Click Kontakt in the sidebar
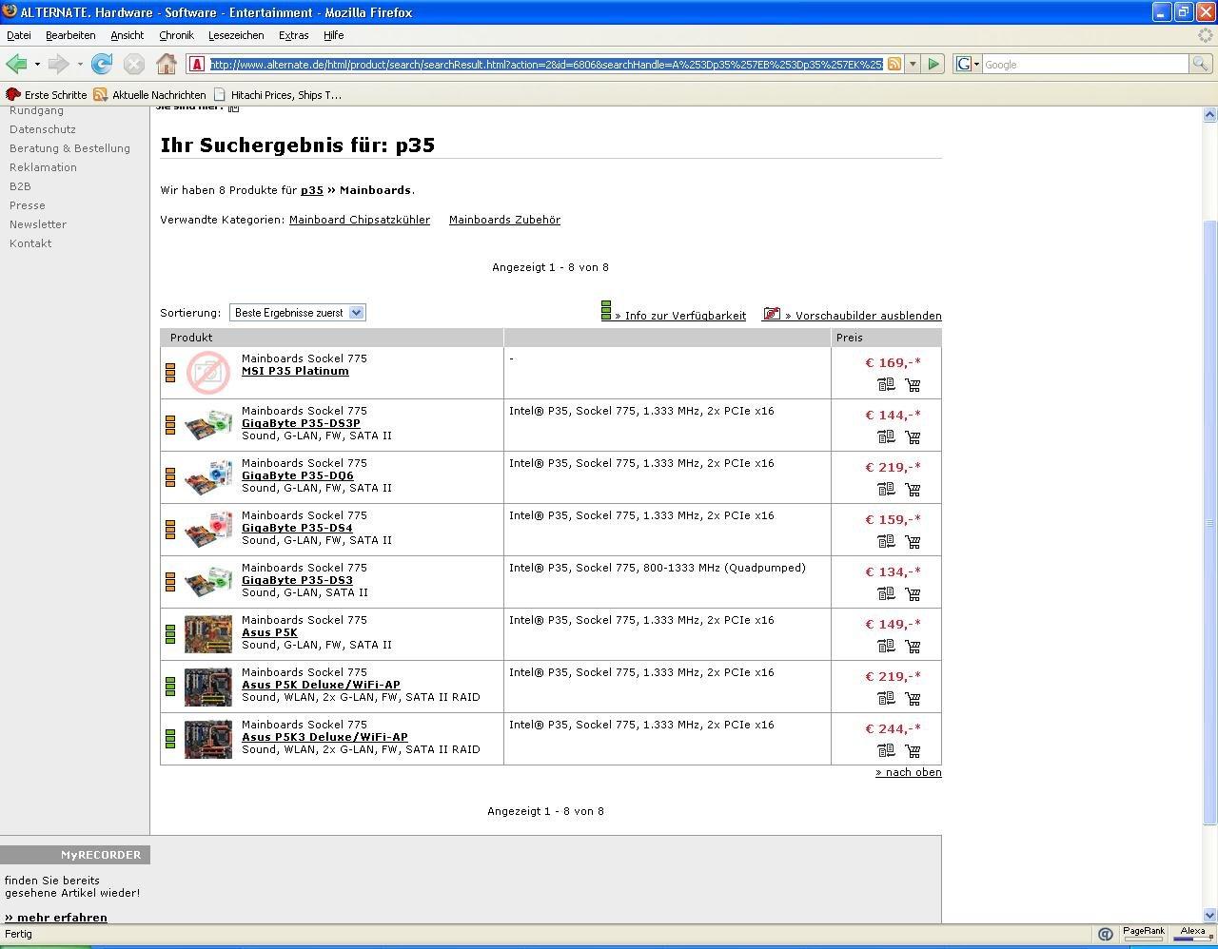 click(x=30, y=243)
